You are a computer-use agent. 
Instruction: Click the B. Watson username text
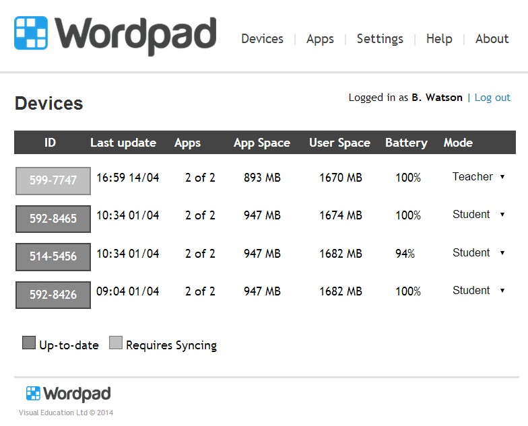[x=437, y=98]
